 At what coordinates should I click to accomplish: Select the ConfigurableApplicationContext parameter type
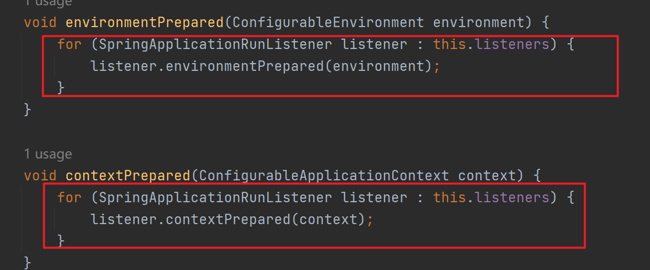click(x=323, y=176)
